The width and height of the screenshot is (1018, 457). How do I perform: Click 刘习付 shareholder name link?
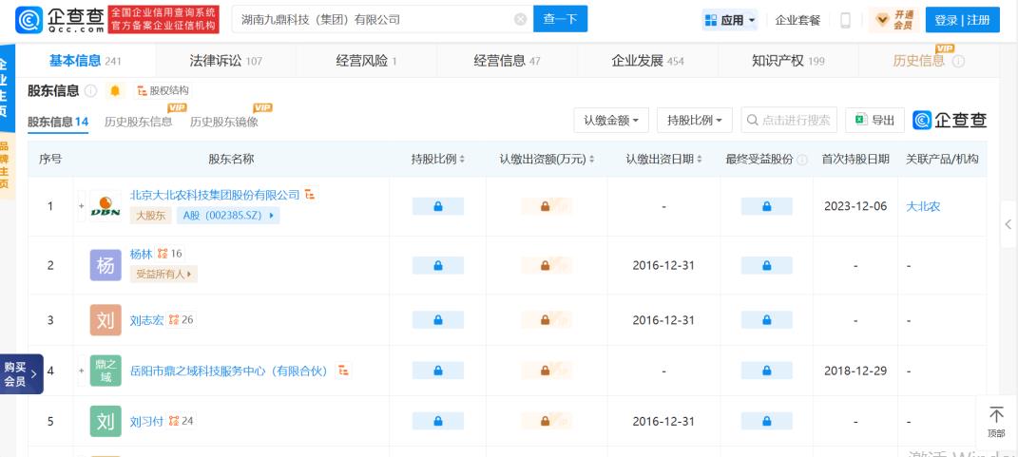coord(146,421)
